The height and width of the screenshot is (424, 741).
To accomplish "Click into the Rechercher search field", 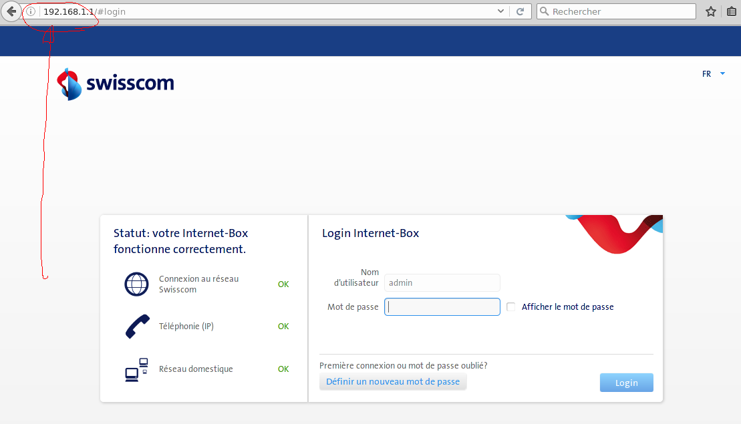I will pos(621,11).
